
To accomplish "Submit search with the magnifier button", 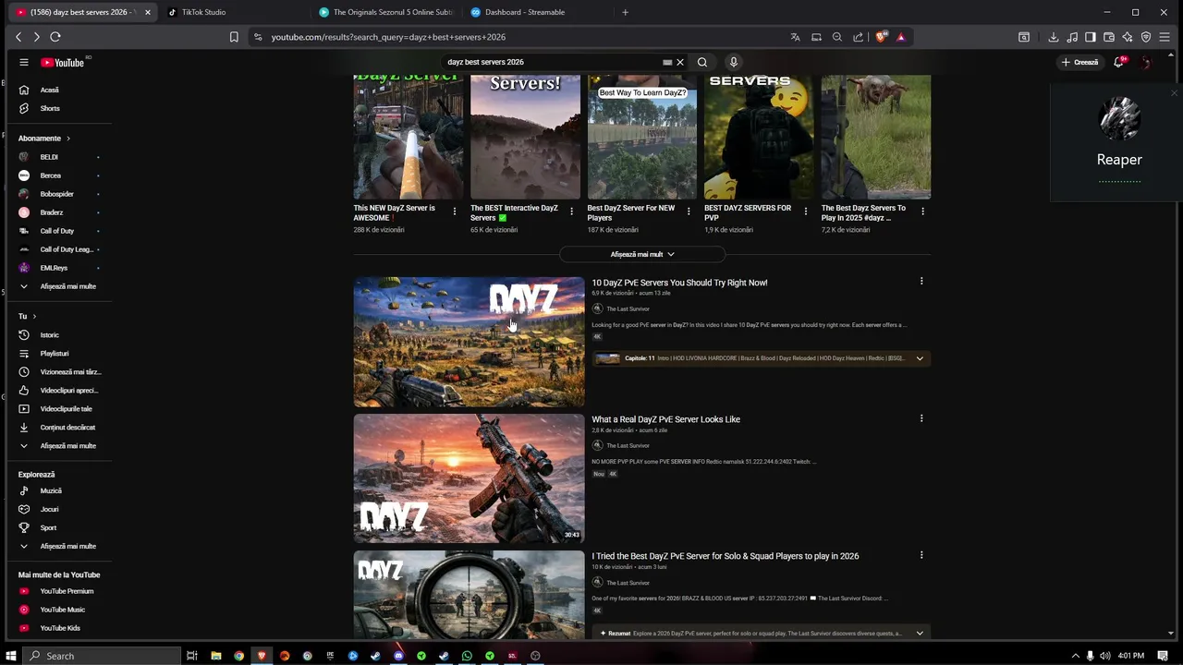I will pos(702,62).
